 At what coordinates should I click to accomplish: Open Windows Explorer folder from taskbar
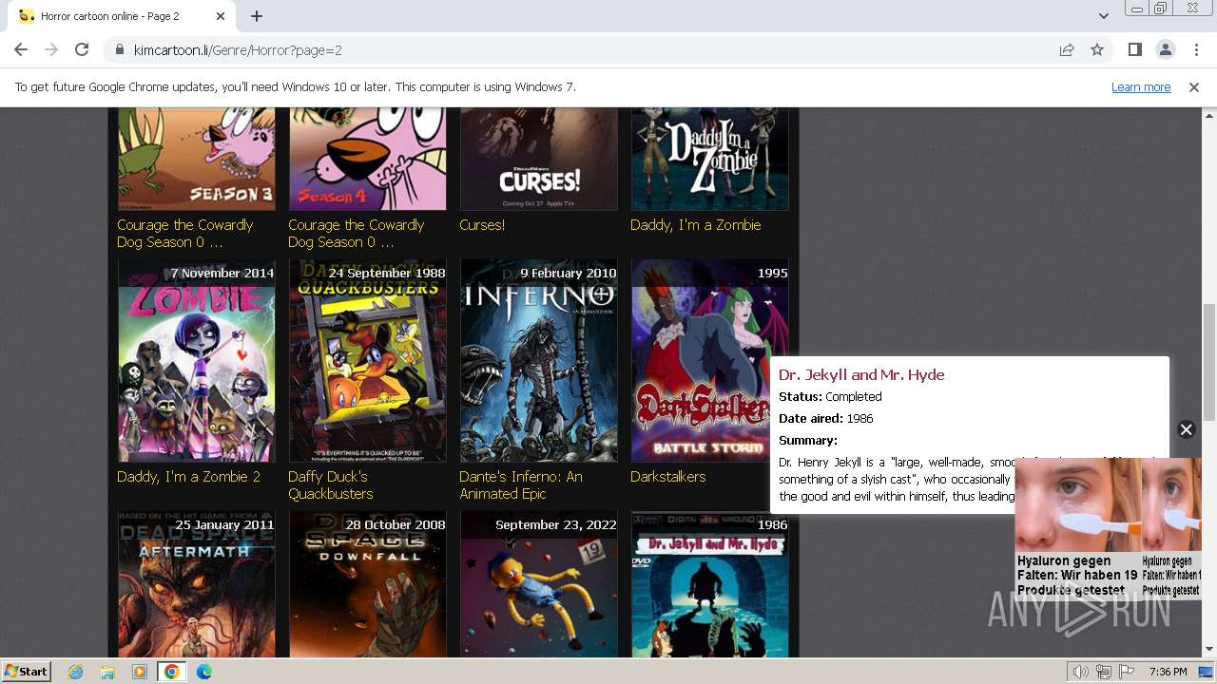pyautogui.click(x=107, y=672)
